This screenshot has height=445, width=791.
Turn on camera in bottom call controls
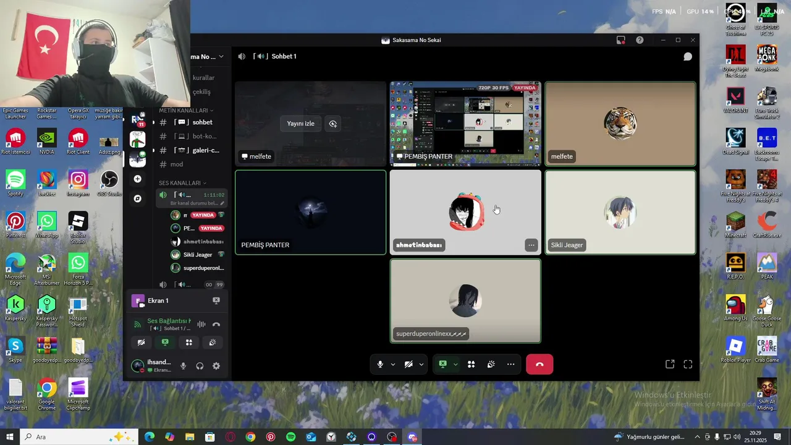click(x=408, y=365)
